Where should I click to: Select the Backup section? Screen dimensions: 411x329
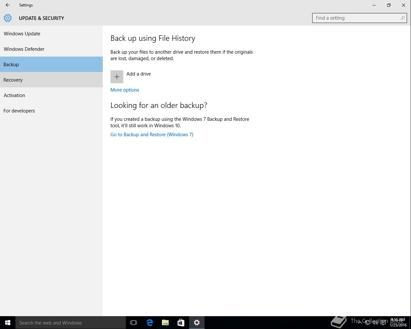click(x=51, y=64)
